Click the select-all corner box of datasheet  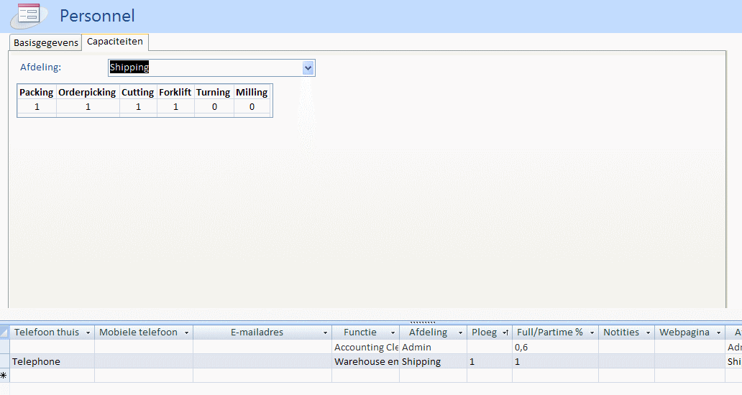(4, 333)
